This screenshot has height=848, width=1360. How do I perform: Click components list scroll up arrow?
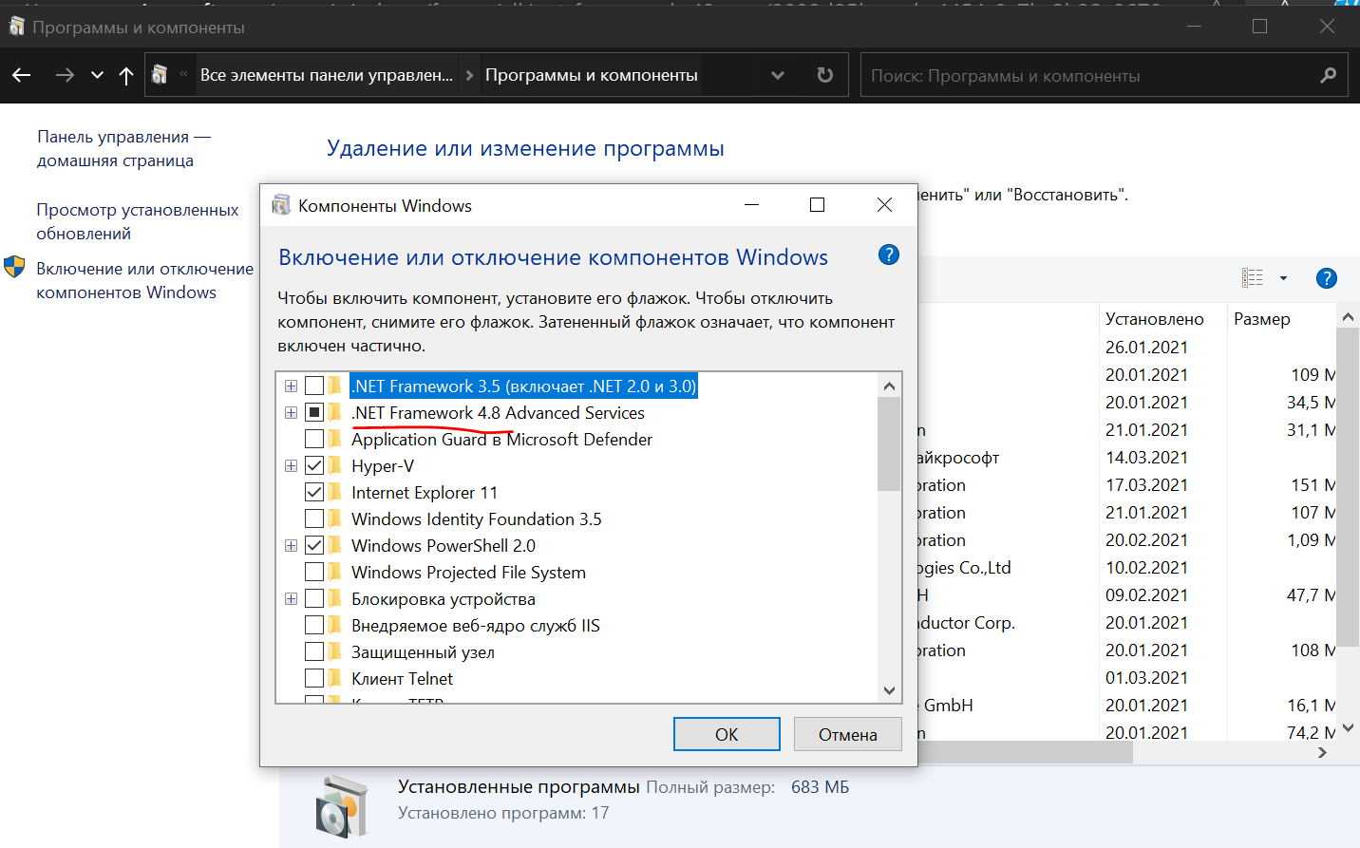[x=889, y=386]
